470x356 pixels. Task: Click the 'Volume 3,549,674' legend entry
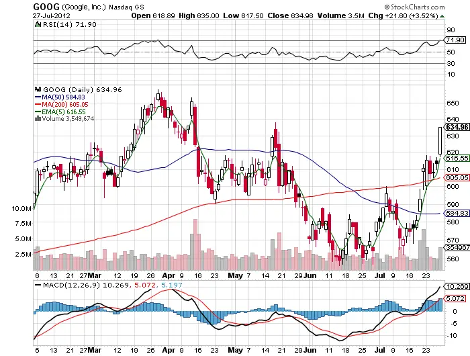pos(68,118)
